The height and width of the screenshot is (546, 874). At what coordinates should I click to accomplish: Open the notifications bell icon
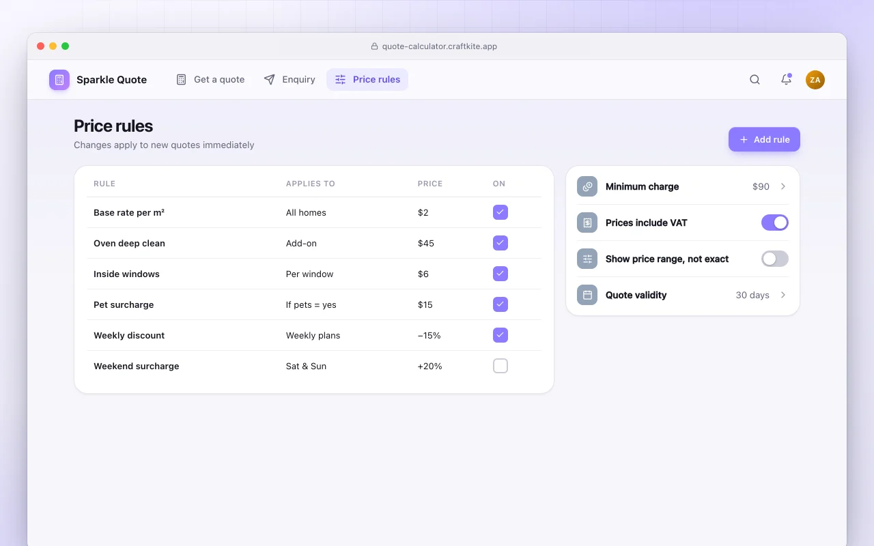(786, 80)
